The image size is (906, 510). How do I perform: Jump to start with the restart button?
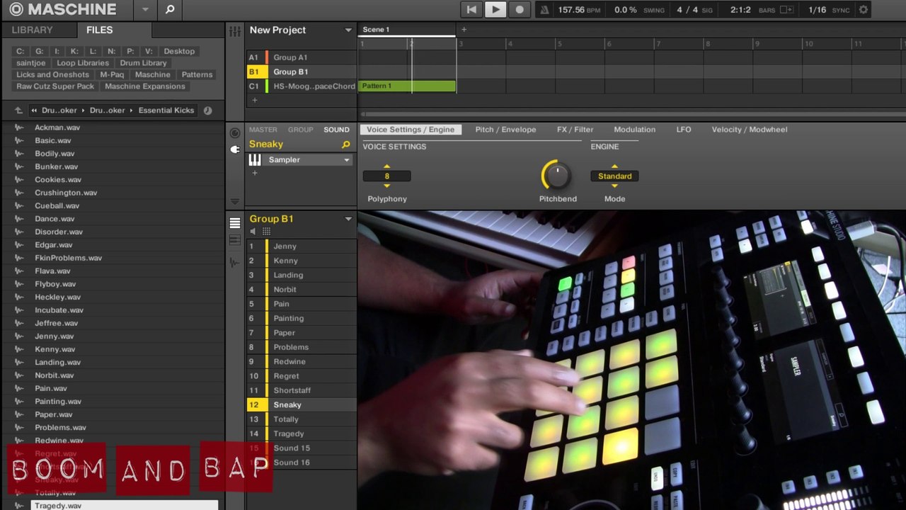[471, 9]
